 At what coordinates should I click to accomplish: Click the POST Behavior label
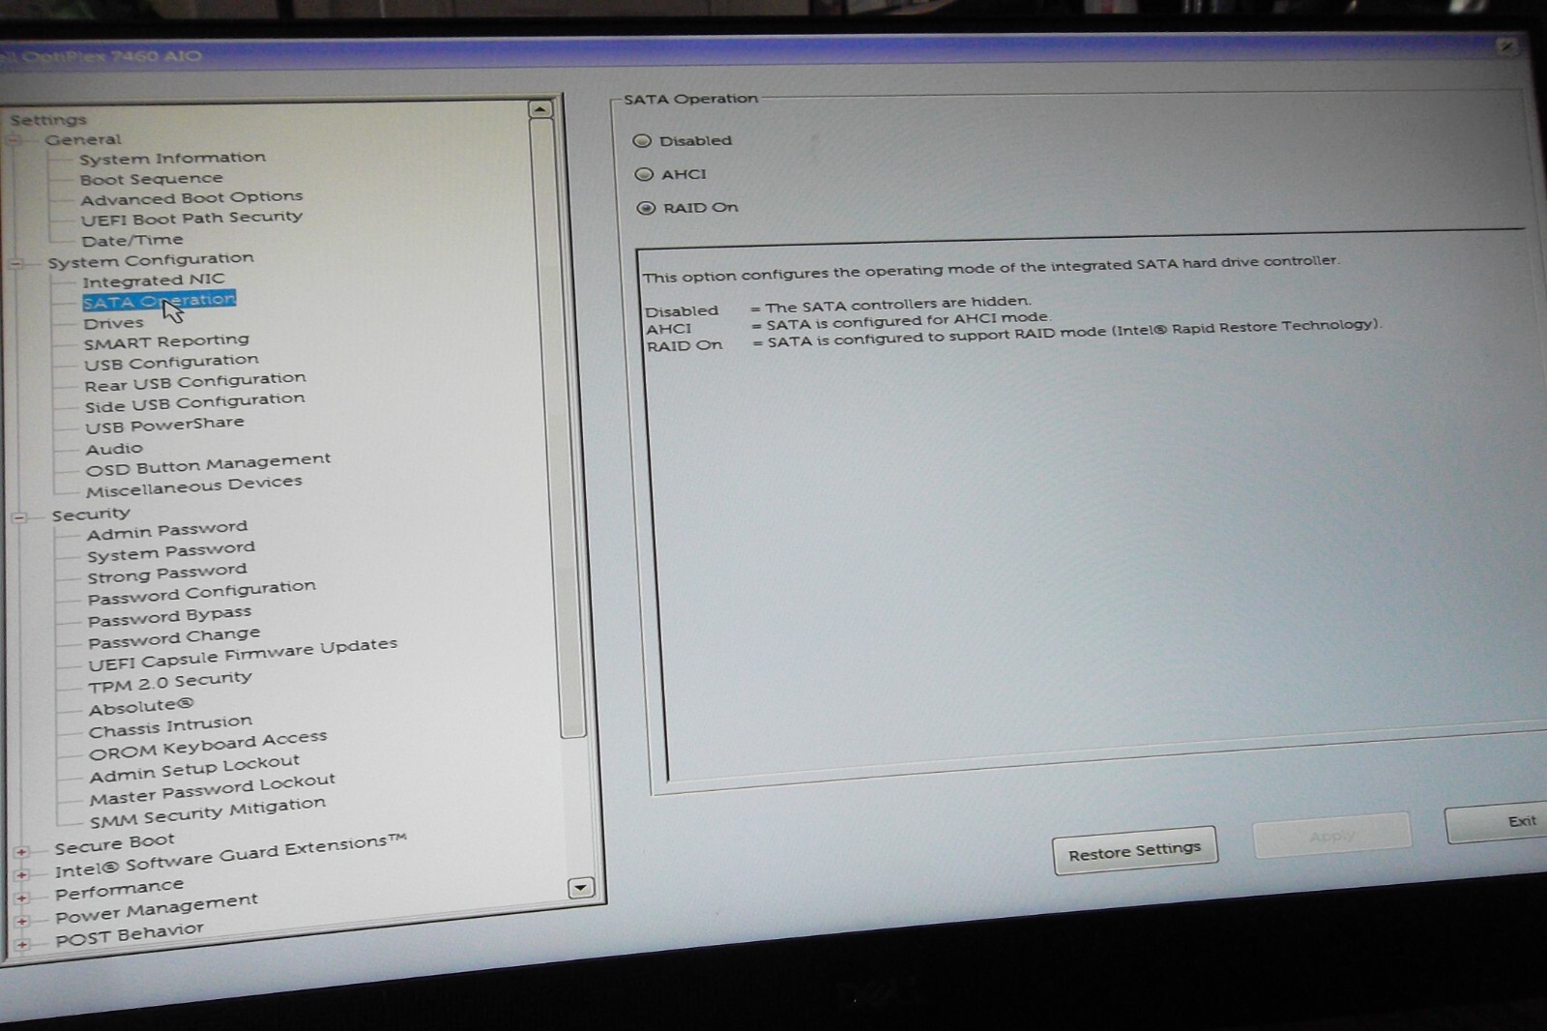click(x=130, y=934)
